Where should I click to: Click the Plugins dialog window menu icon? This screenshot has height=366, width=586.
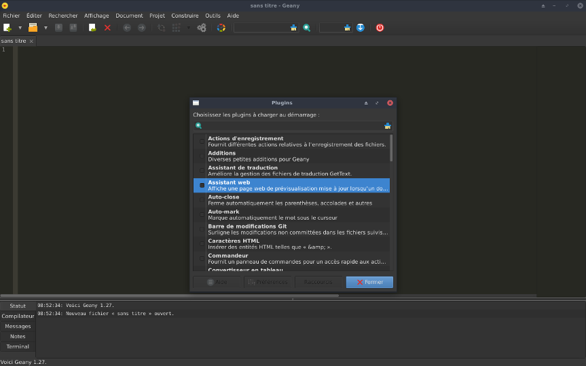[x=196, y=103]
